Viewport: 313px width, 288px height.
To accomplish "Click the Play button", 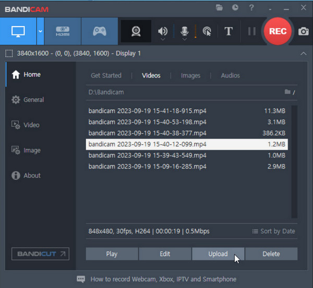I will [x=112, y=254].
